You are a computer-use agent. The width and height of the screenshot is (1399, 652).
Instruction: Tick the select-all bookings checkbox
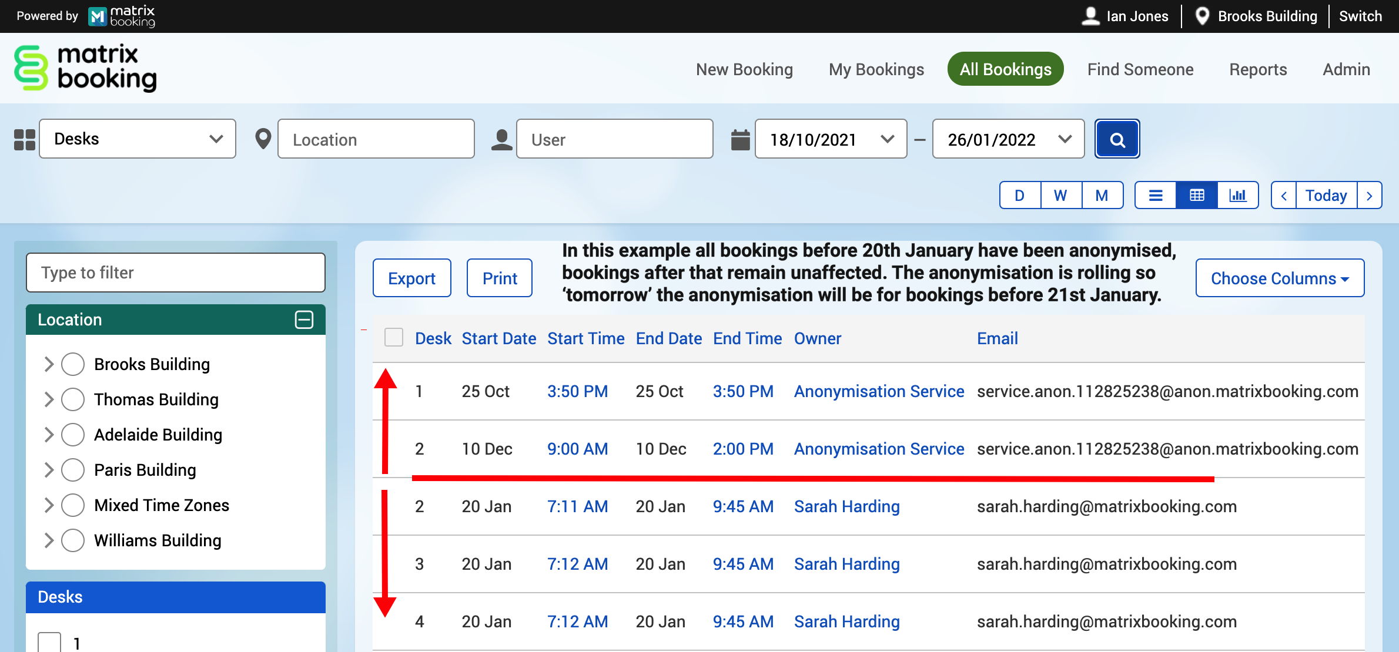(393, 338)
